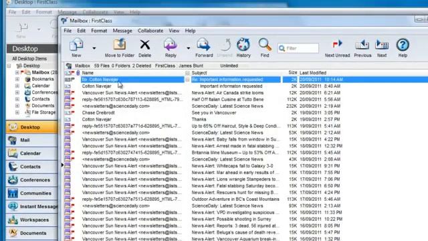The width and height of the screenshot is (428, 241).
Task: Collapse thread for Re: Important information requested
Action: coord(187,80)
